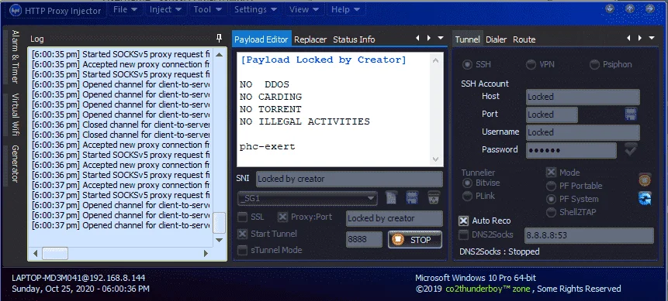Click the save disk icon next to Port
The image size is (668, 301).
pyautogui.click(x=631, y=114)
